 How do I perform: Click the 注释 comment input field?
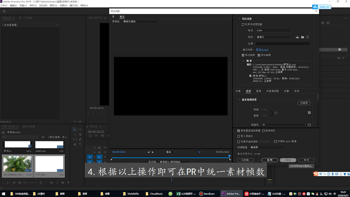coord(282,44)
